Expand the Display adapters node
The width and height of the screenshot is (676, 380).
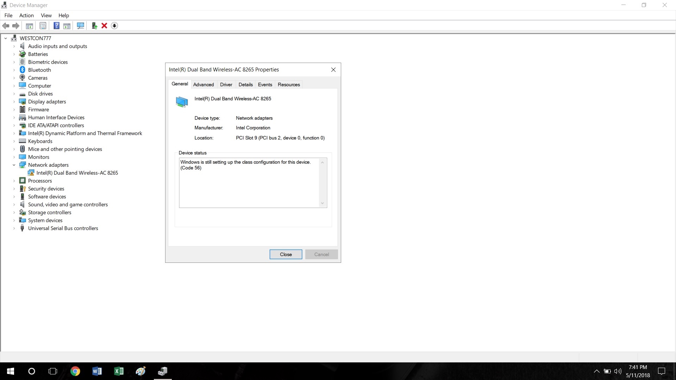click(14, 102)
